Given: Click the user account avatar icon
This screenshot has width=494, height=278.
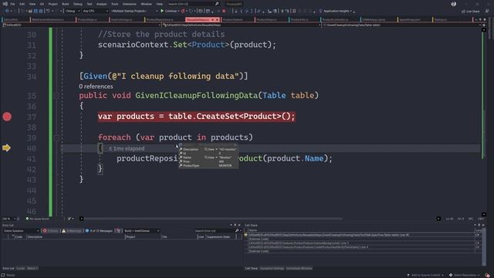Looking at the screenshot, I should click(x=454, y=4).
